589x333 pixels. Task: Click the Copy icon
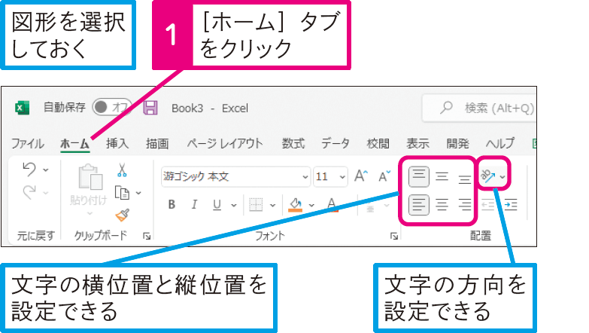pos(122,193)
